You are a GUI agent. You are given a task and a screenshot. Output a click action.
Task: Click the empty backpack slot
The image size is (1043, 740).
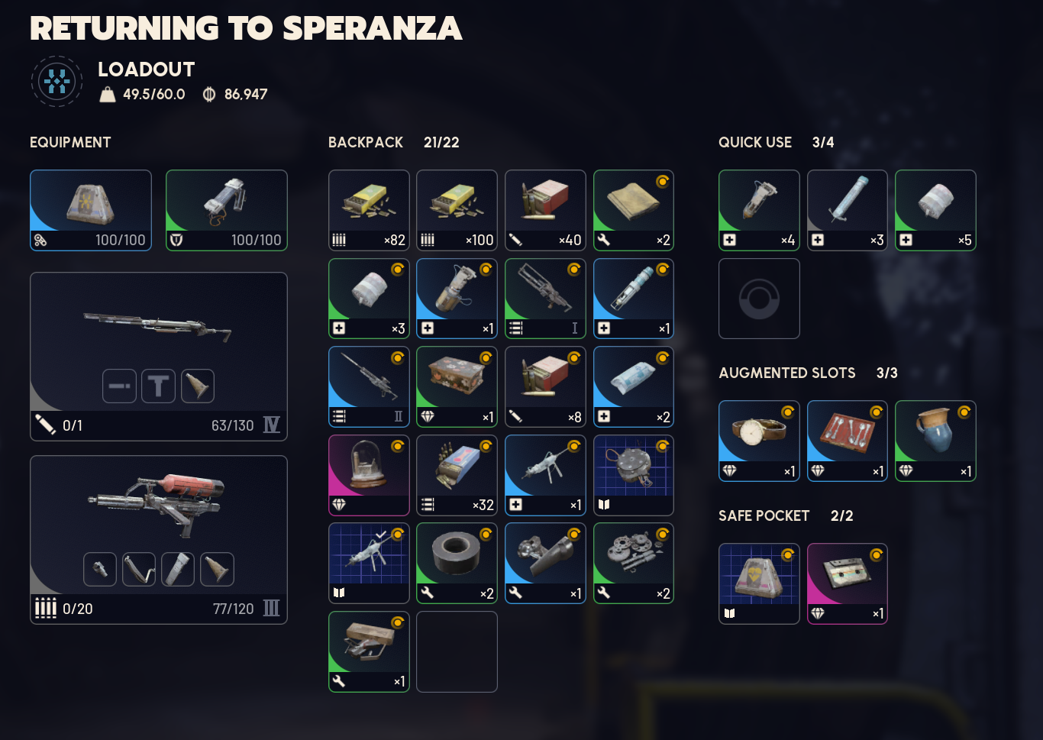[x=457, y=651]
